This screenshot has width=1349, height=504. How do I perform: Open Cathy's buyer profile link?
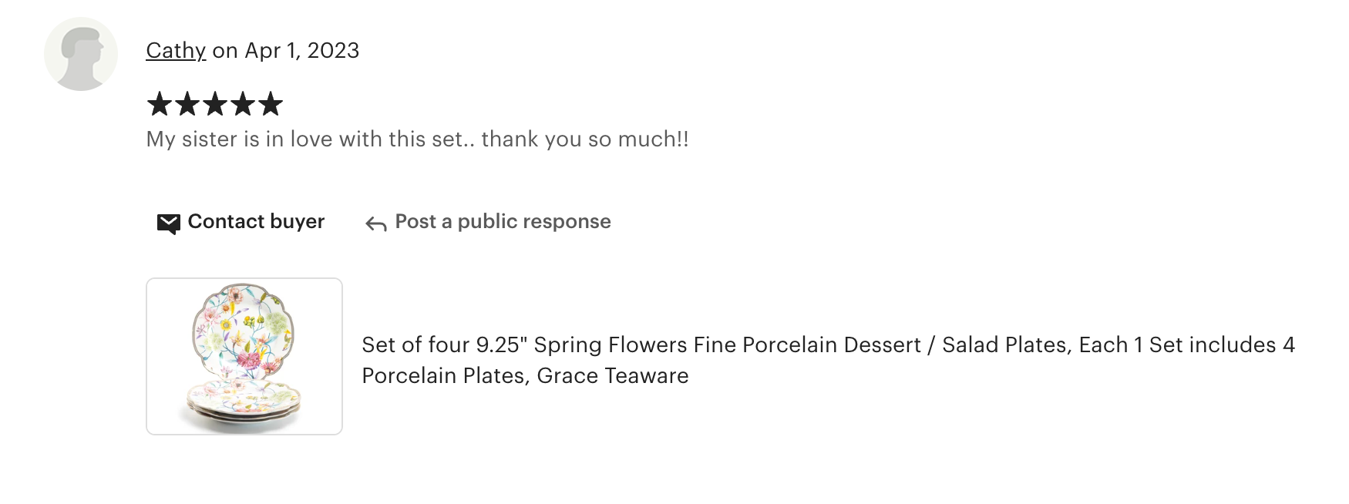176,51
